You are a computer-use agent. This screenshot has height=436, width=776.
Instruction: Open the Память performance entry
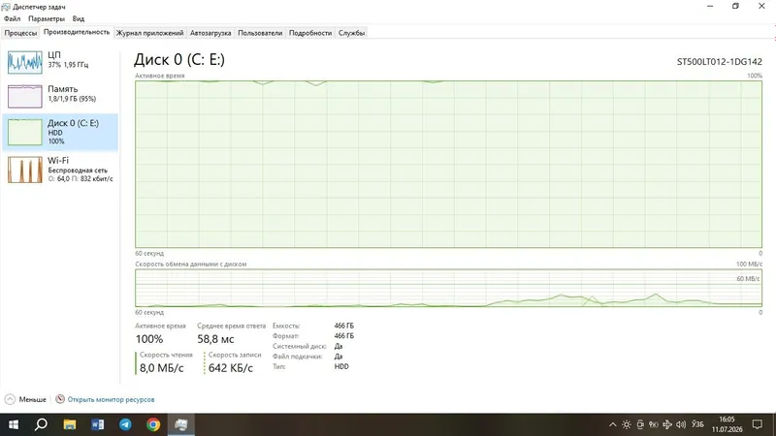click(60, 95)
